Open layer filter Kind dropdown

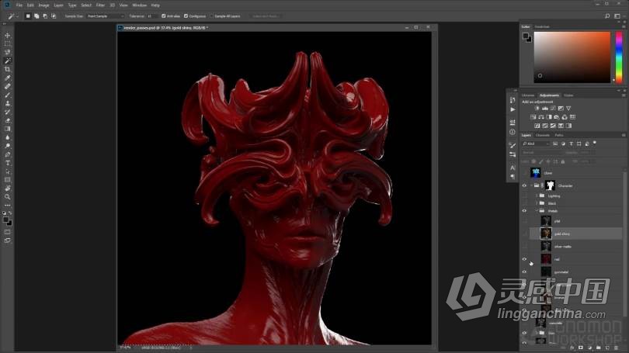point(536,144)
